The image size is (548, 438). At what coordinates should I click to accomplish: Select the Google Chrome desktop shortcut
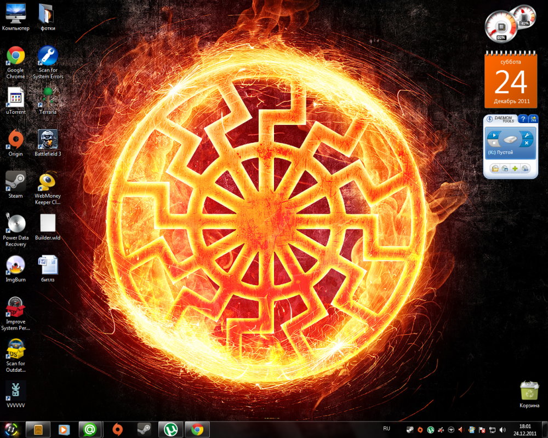(x=15, y=62)
